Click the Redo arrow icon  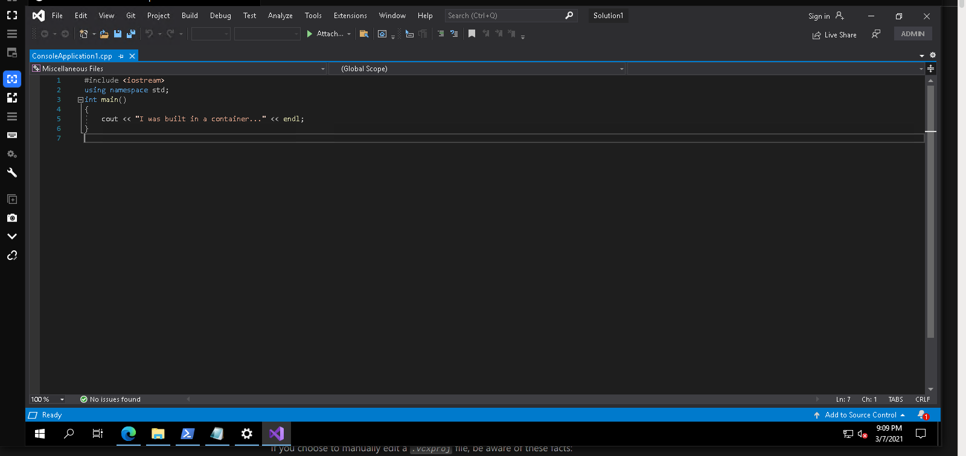click(170, 34)
